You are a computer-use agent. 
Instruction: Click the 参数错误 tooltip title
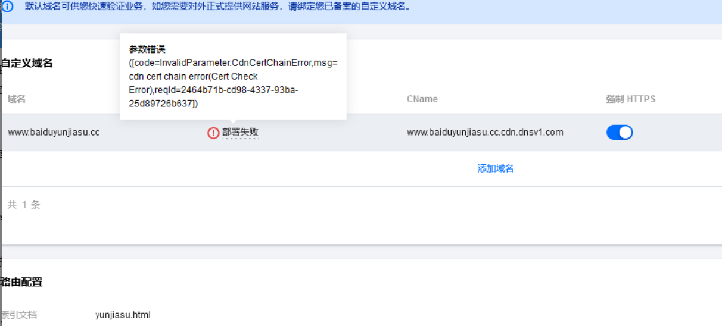coord(147,49)
